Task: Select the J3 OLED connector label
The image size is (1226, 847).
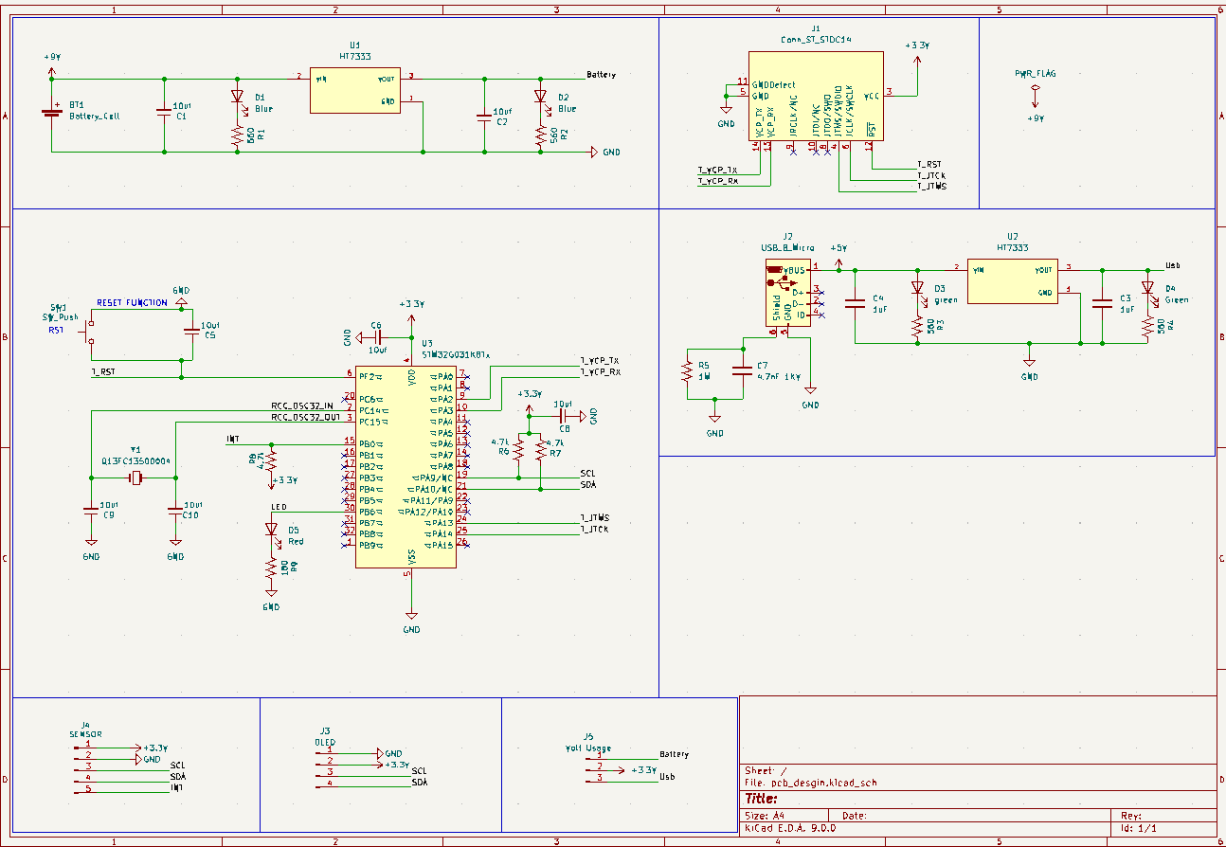Action: tap(324, 742)
